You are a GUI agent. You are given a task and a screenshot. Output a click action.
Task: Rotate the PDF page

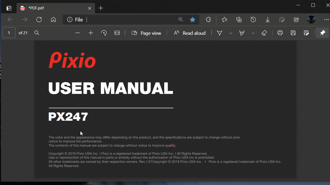coord(104,33)
